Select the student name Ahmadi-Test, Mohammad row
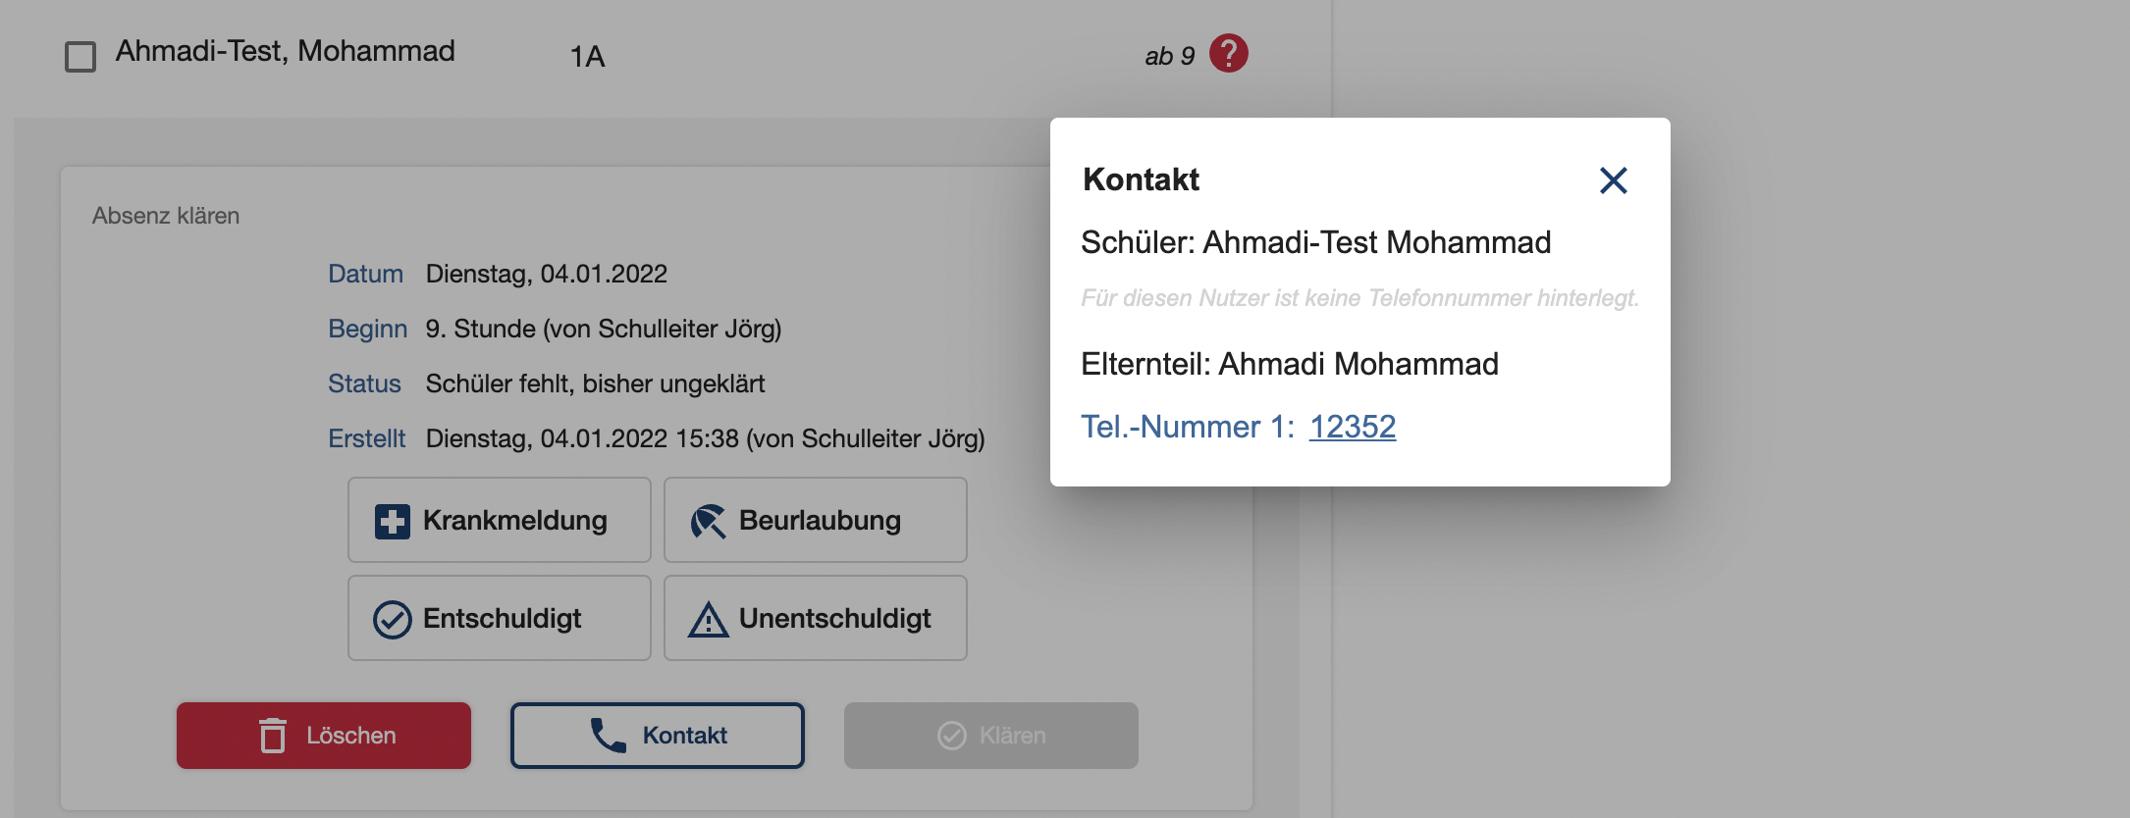Screen dimensions: 2130x818 [286, 51]
